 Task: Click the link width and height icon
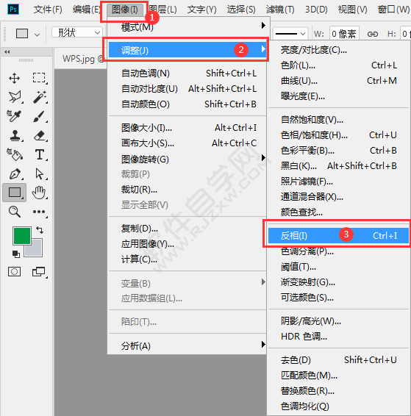[x=373, y=34]
